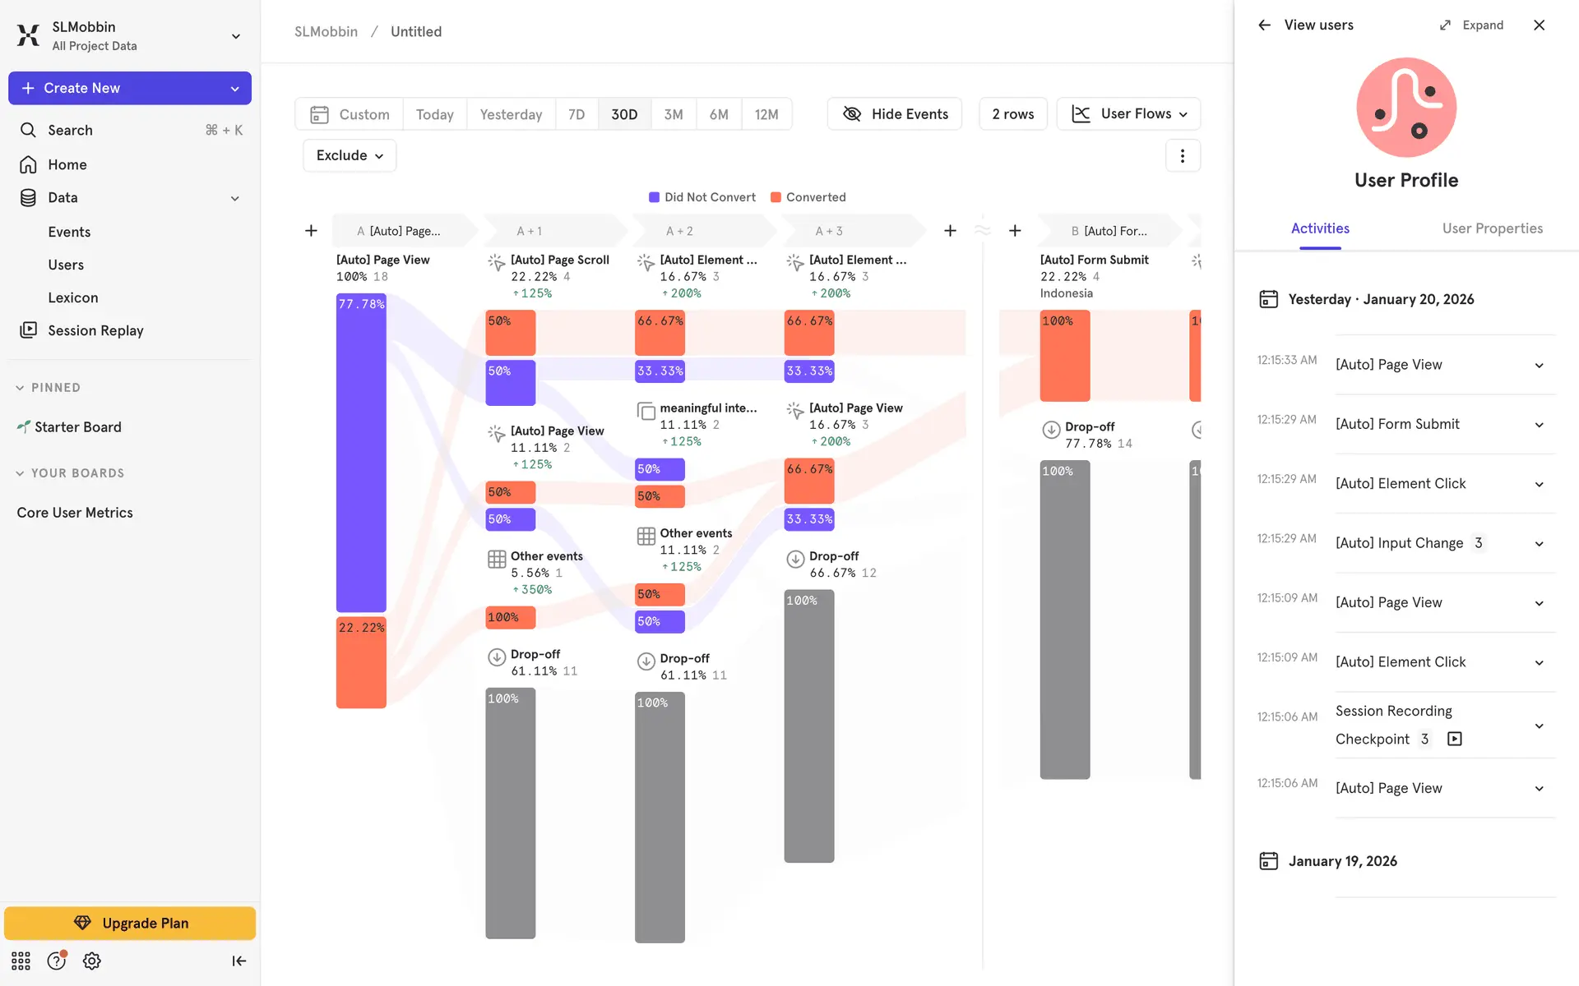The image size is (1579, 986).
Task: Open the three-dot more options menu
Action: 1182,155
